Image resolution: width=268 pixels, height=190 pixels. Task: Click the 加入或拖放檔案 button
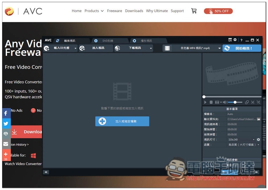pos(122,121)
